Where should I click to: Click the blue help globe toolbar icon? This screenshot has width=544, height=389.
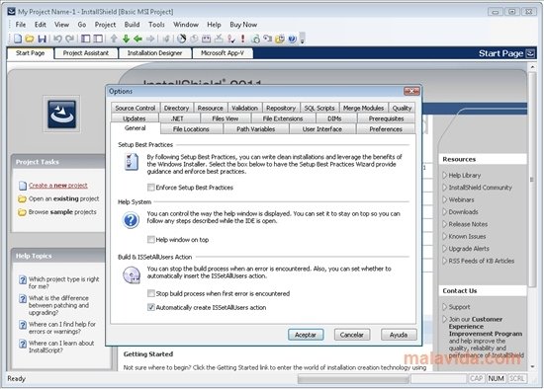click(x=292, y=39)
